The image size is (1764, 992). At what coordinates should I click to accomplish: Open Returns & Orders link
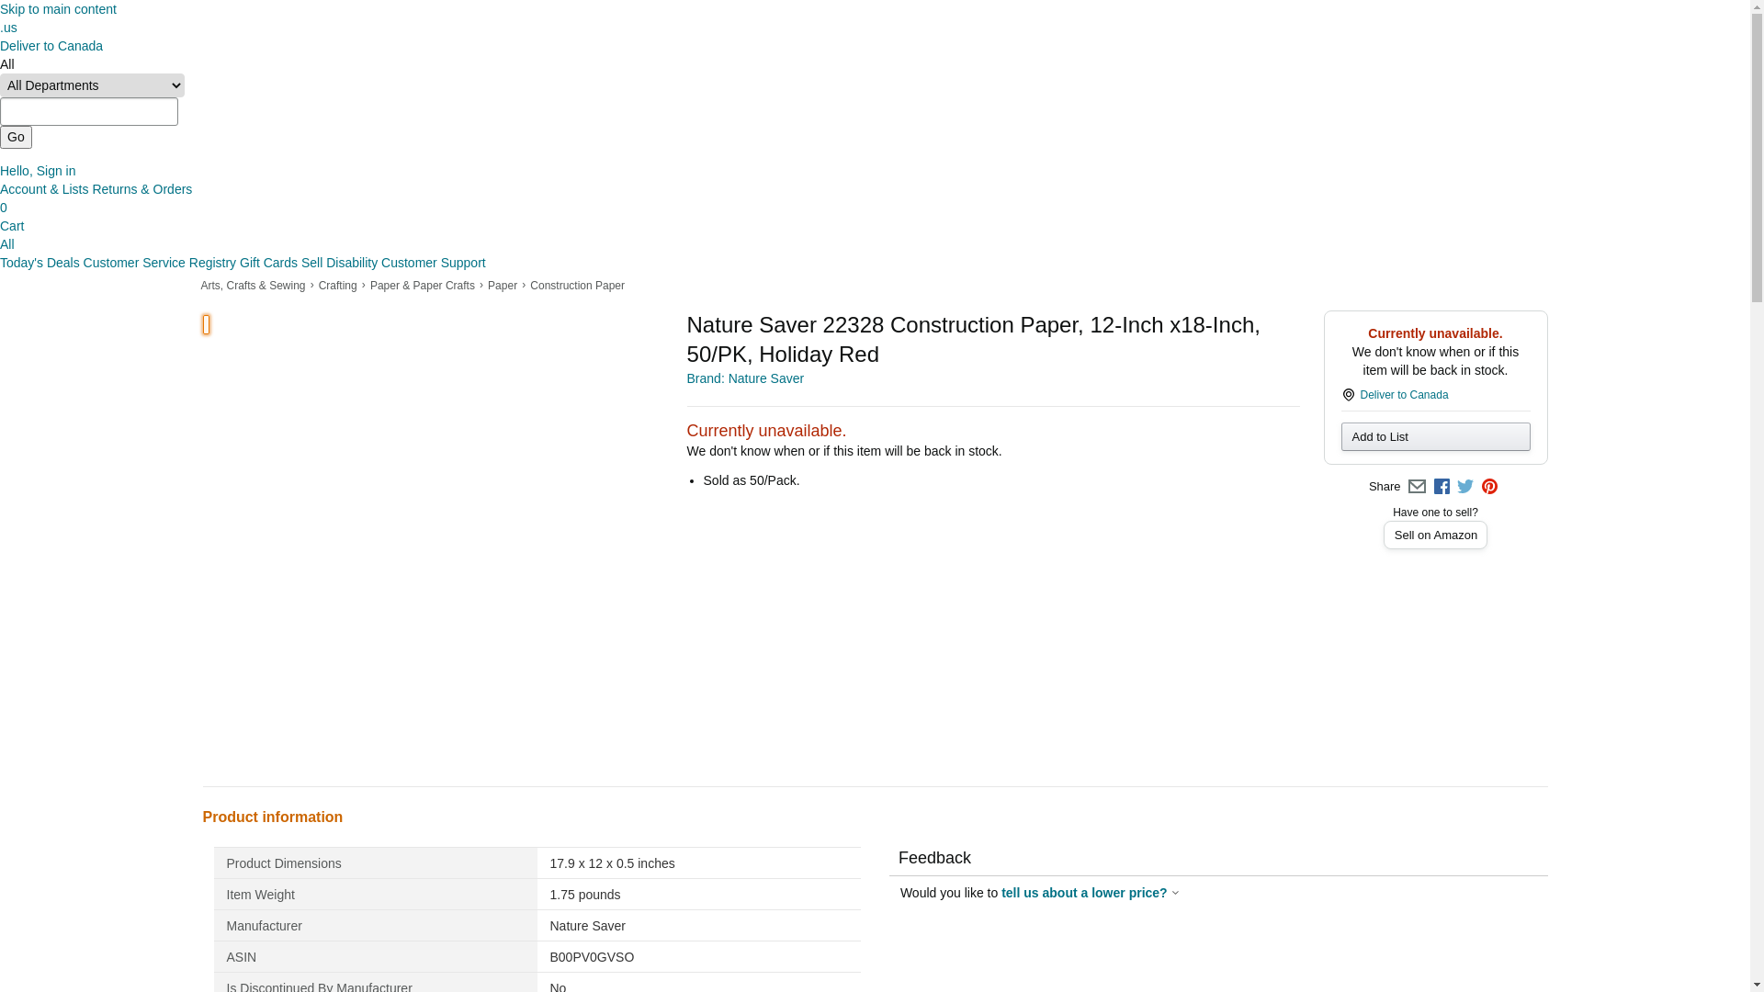point(142,189)
